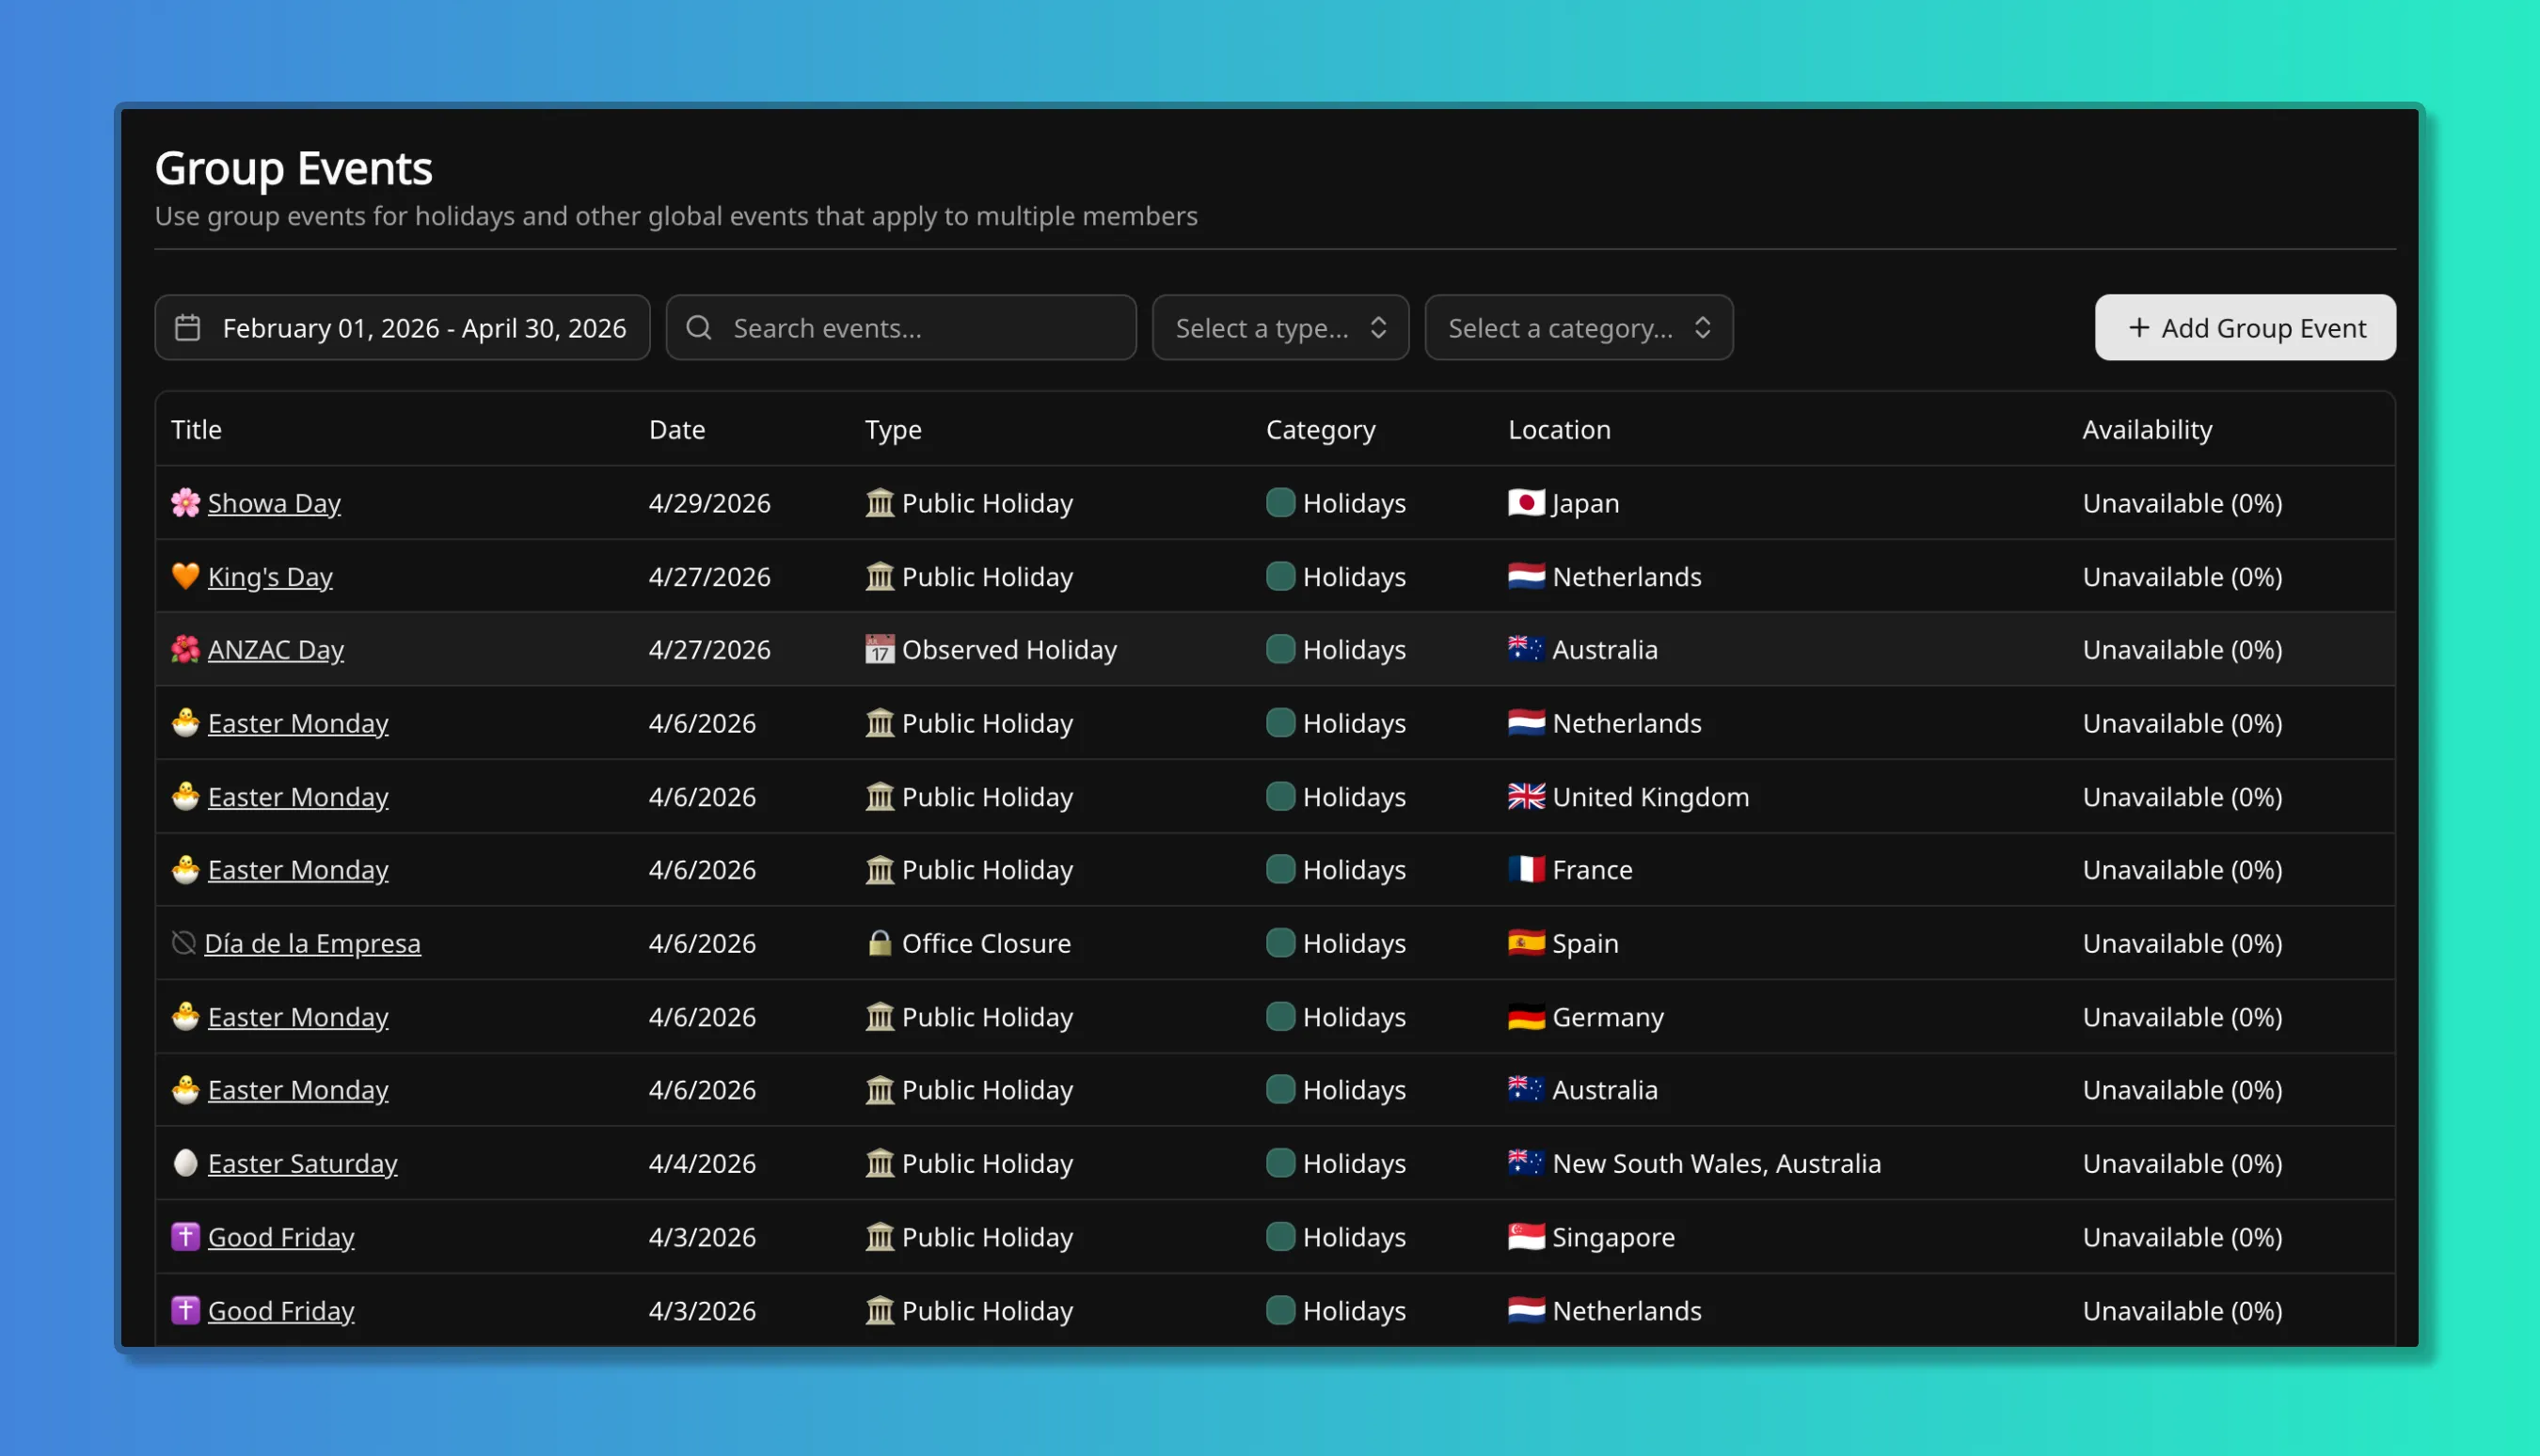Open Good Friday for Singapore

point(281,1237)
